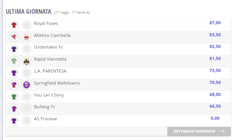The width and height of the screenshot is (236, 140).
Task: Click AS Tronave purple jersey icon
Action: [14, 121]
